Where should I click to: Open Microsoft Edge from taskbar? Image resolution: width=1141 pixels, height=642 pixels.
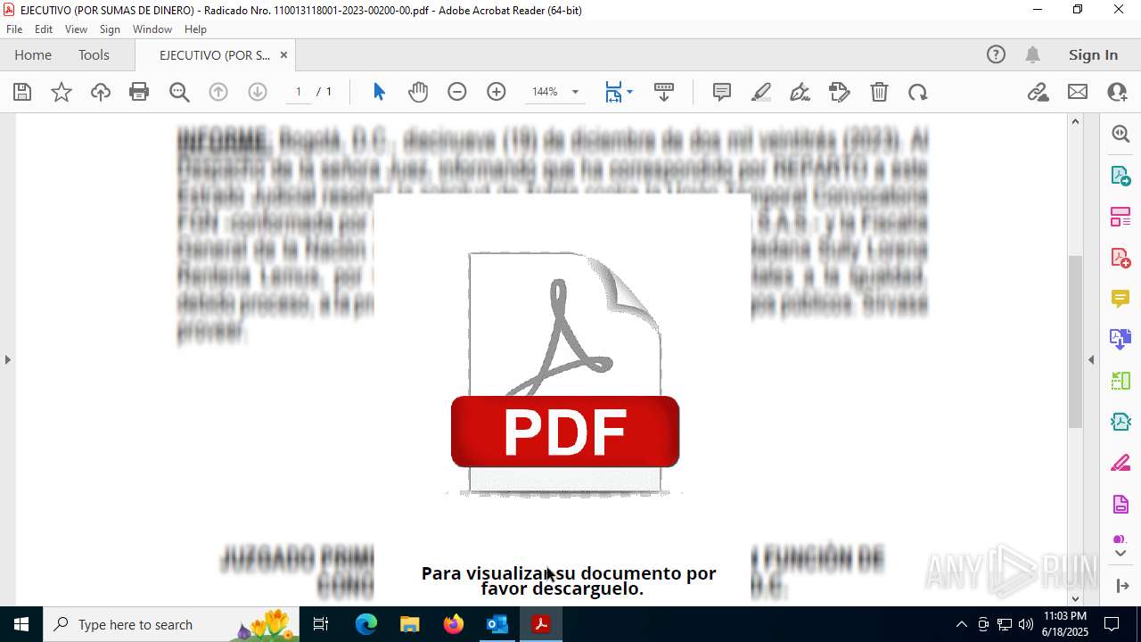pos(366,624)
